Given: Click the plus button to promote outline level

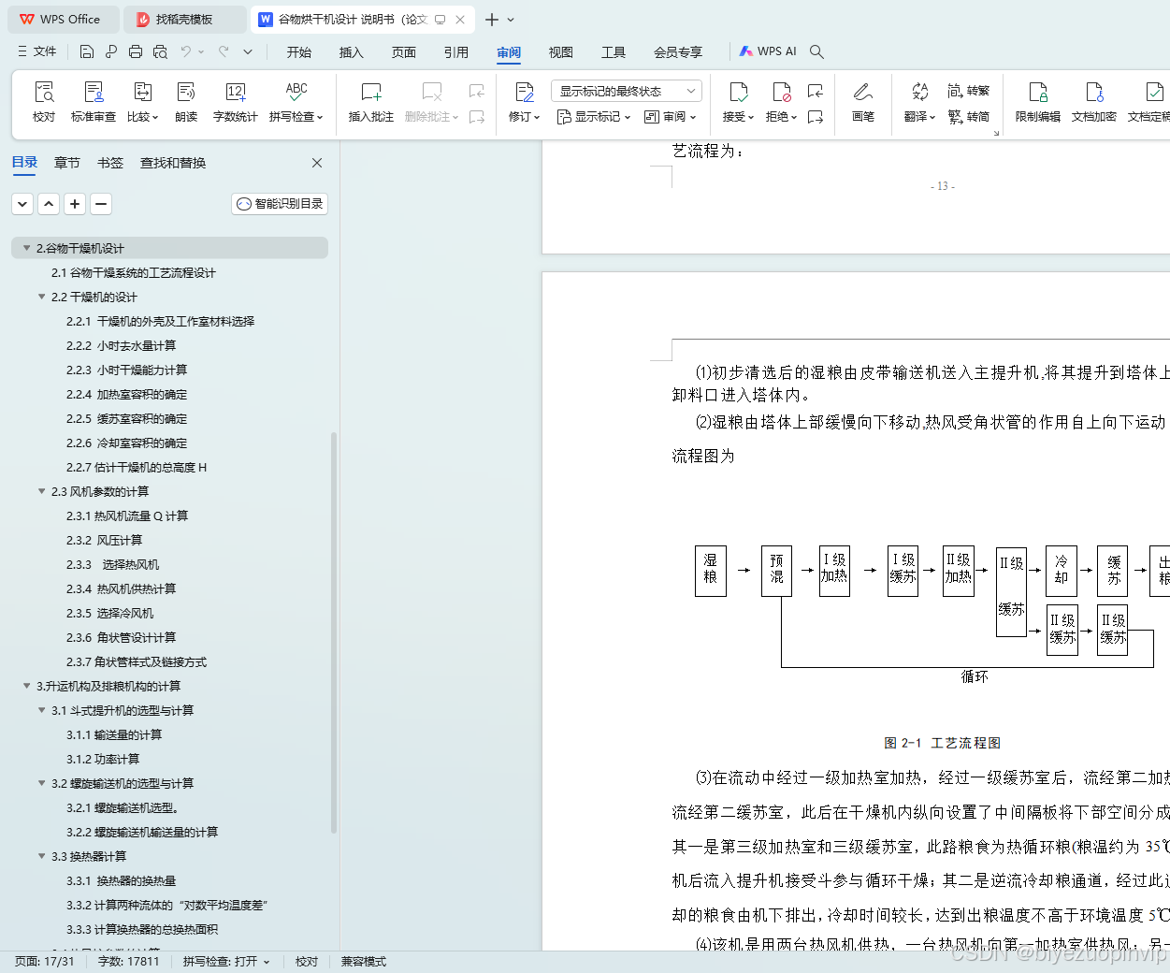Looking at the screenshot, I should click(x=76, y=203).
